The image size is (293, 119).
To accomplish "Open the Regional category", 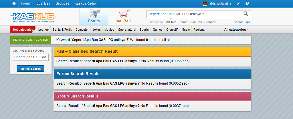I will point(199,30).
